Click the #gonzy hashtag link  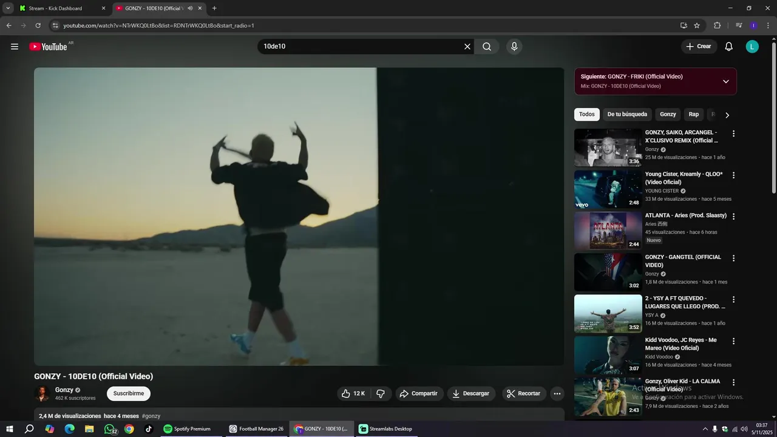[x=151, y=416]
